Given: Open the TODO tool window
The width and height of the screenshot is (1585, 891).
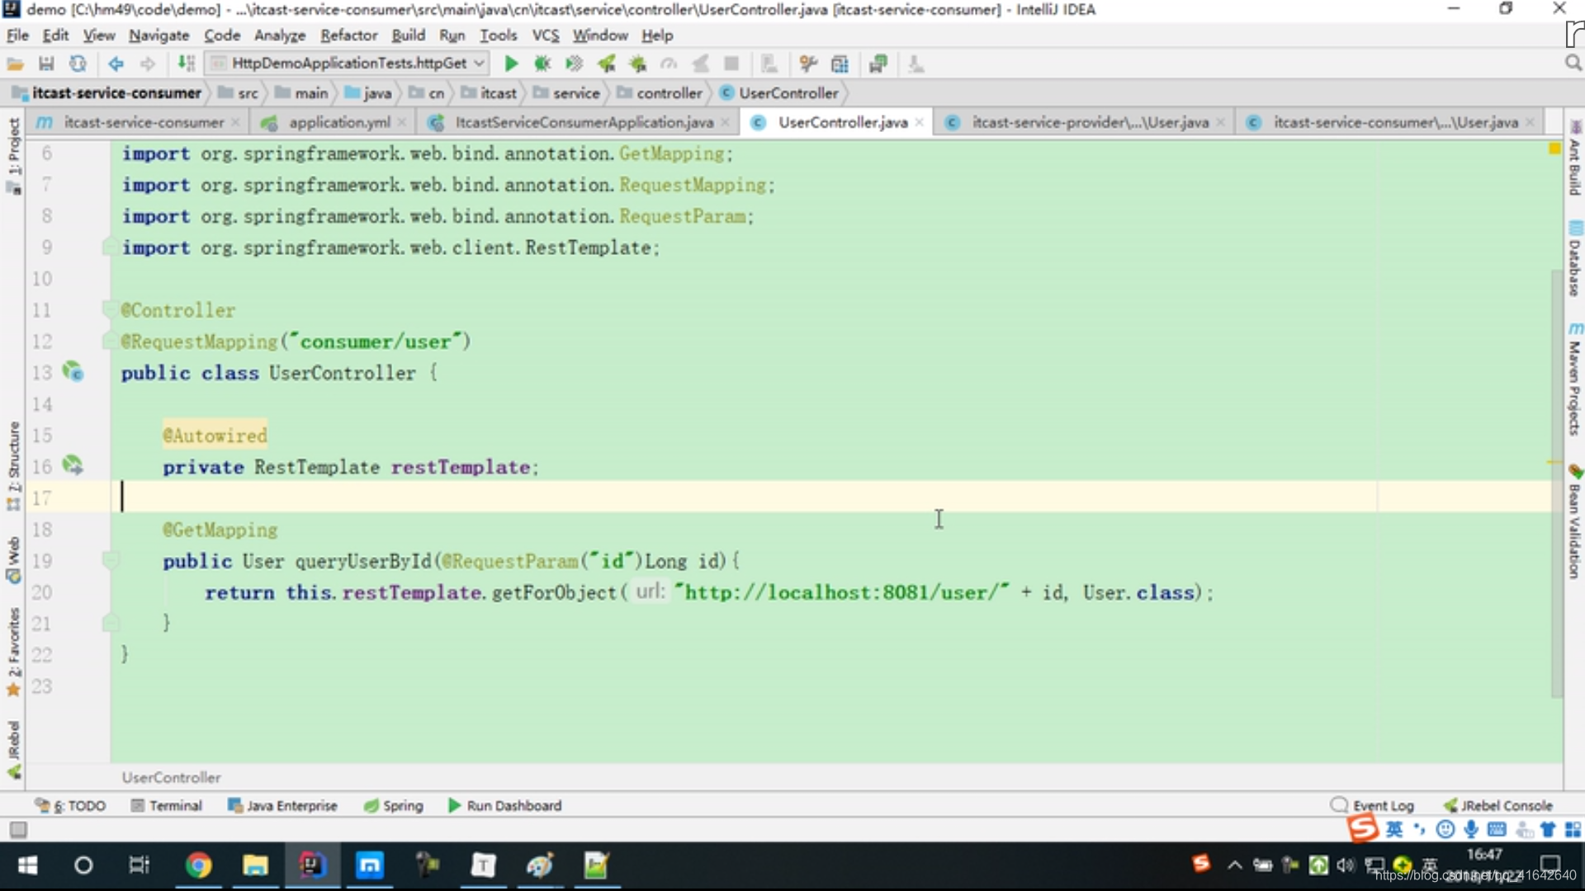Looking at the screenshot, I should [x=70, y=806].
